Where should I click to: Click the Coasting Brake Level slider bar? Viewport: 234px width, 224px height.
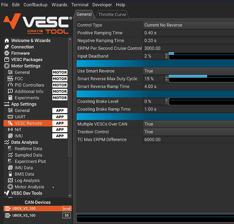[x=201, y=101]
